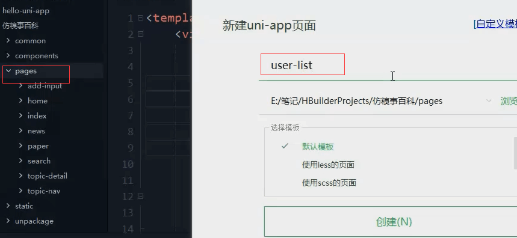This screenshot has height=238, width=517.
Task: Select the 仿糗事百科 project
Action: coord(20,26)
